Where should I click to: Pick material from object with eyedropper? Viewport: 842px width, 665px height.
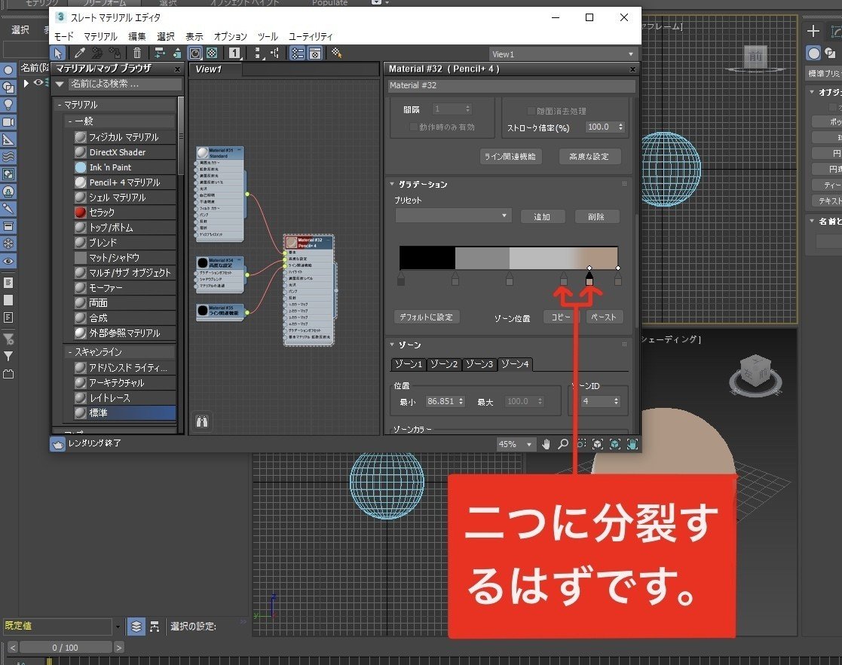pos(79,54)
